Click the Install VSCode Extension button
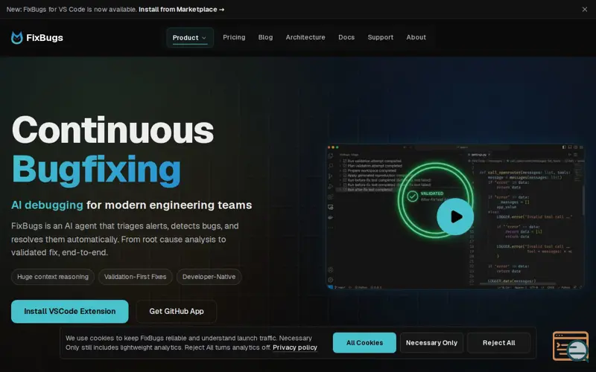Screen dimensions: 596x372 [x=69, y=311]
